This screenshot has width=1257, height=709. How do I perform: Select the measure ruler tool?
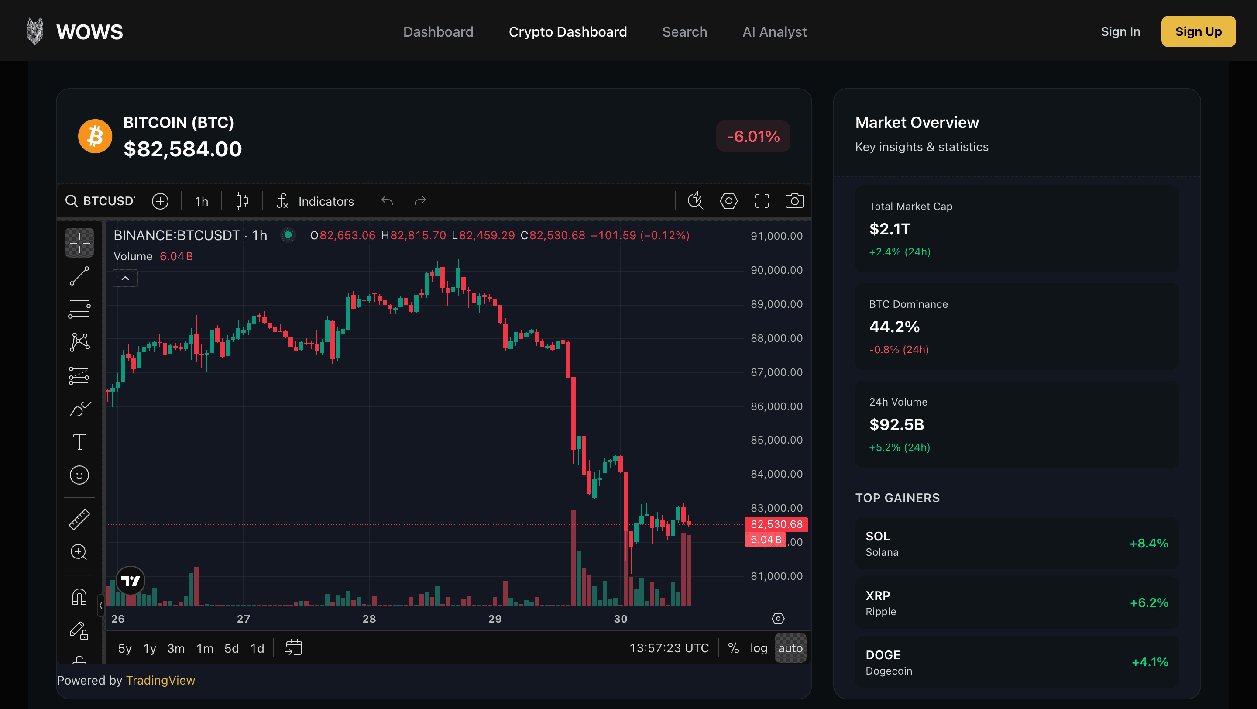coord(79,519)
